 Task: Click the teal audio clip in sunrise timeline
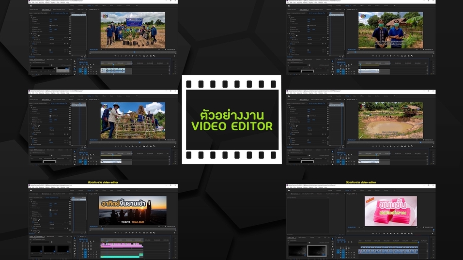pyautogui.click(x=120, y=257)
